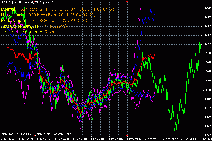This screenshot has height=141, width=212.
Task: Click the 1.36885 price label on the scale
Action: pos(205,90)
